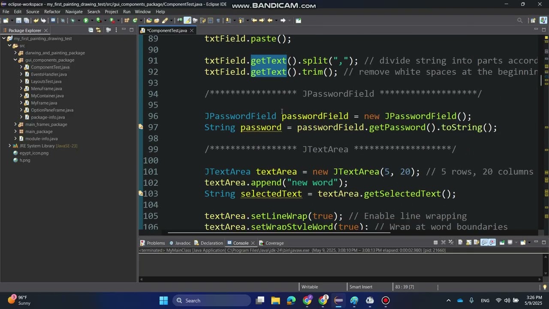The width and height of the screenshot is (549, 309).
Task: Open the Access Commands search magnifier
Action: (520, 20)
